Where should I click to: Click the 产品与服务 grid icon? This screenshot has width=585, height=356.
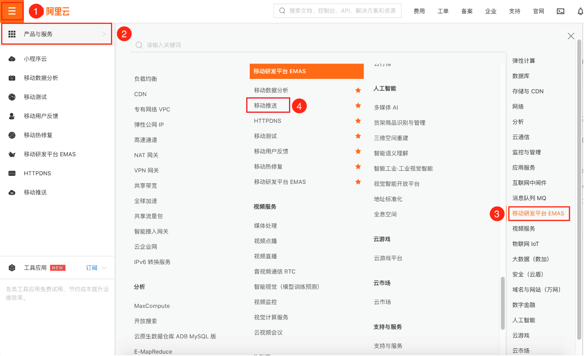12,34
